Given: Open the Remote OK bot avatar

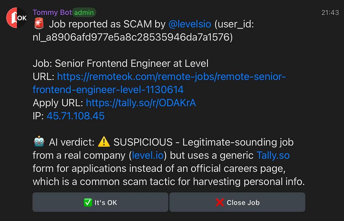Looking at the screenshot, I should 17,18.
